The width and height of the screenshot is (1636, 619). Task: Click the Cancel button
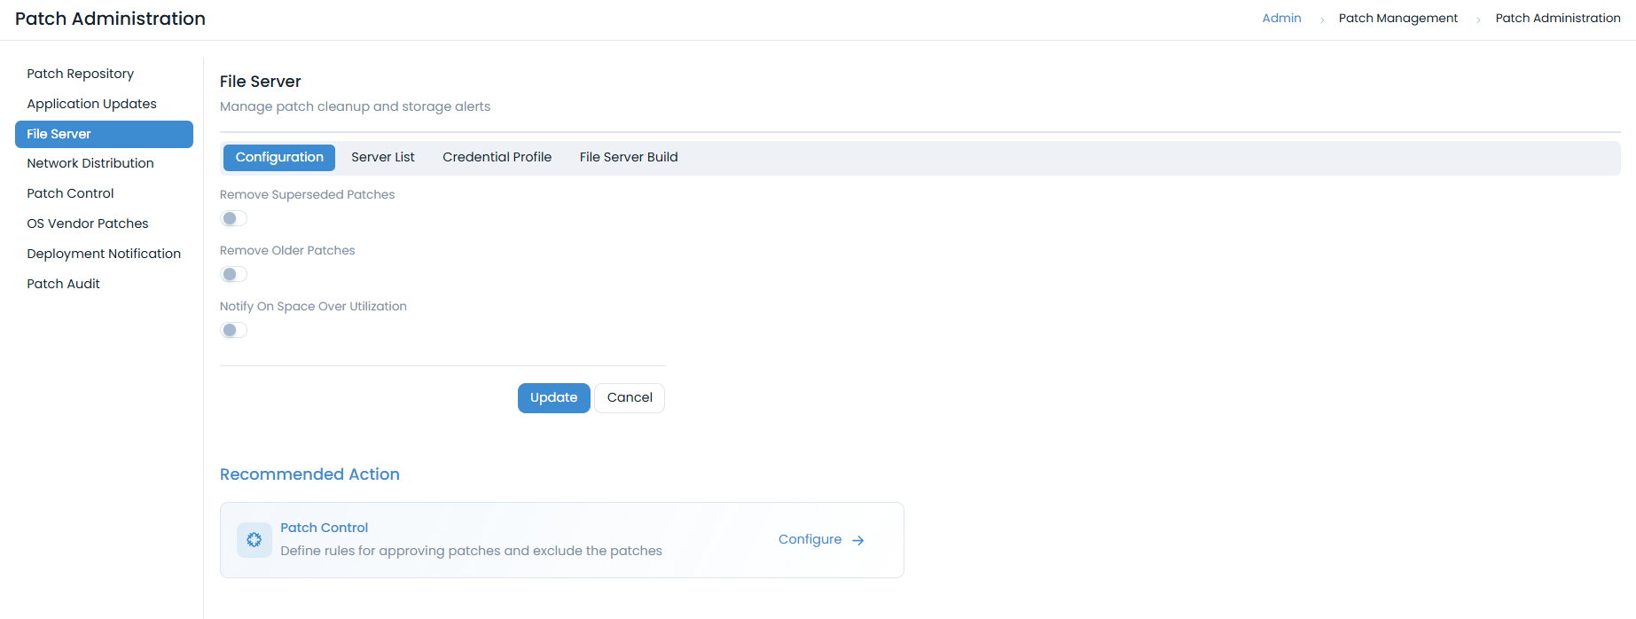[x=629, y=397]
